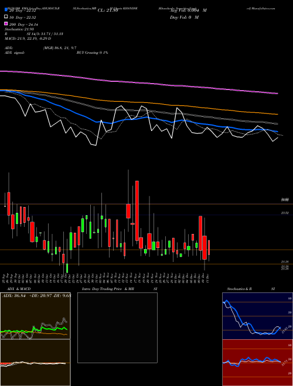The image size is (293, 386).
Task: Click the '(MGR) 36.8, 21, 9.7' ADX values
Action: (x=60, y=48)
